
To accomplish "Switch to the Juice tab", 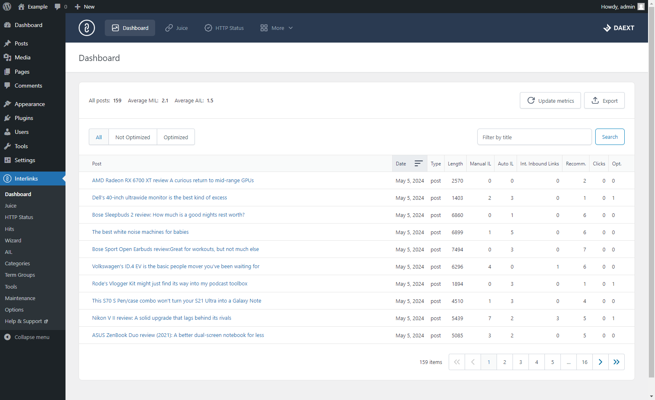I will (x=176, y=28).
